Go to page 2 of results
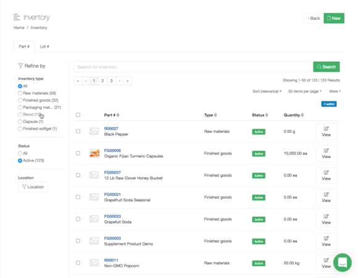 point(102,81)
